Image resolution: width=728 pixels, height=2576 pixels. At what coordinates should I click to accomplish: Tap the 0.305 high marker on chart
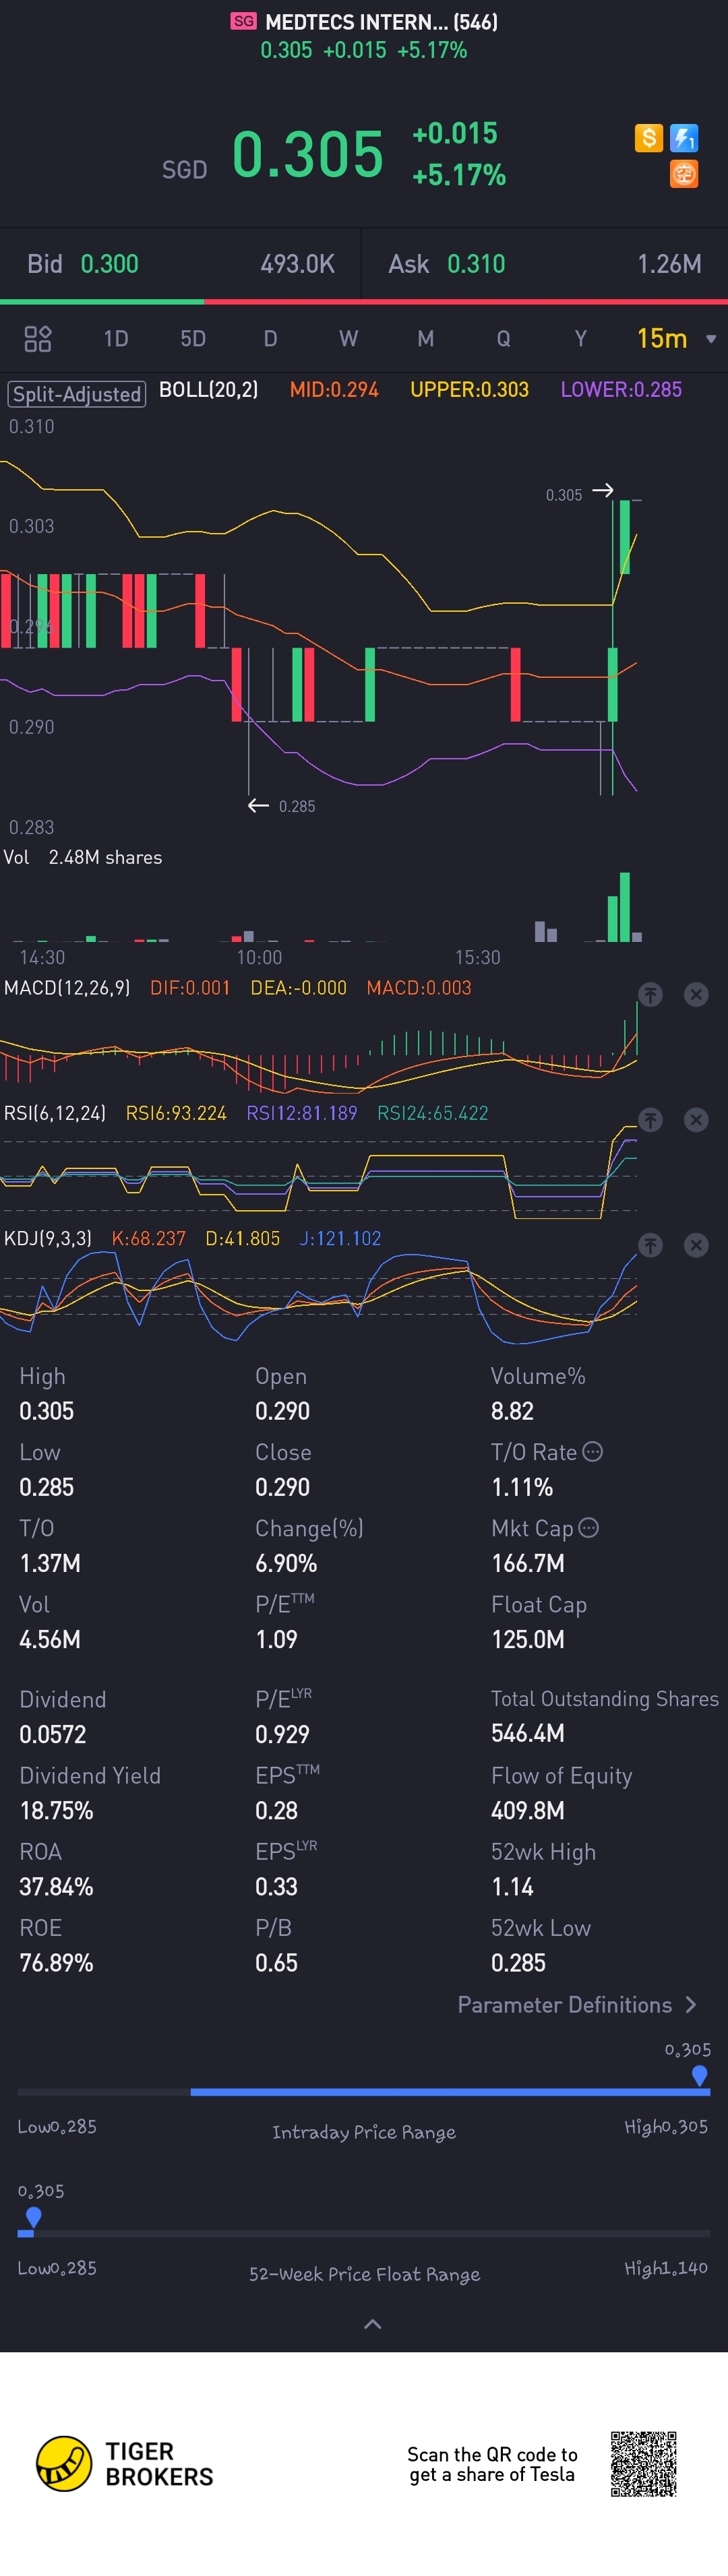[580, 494]
